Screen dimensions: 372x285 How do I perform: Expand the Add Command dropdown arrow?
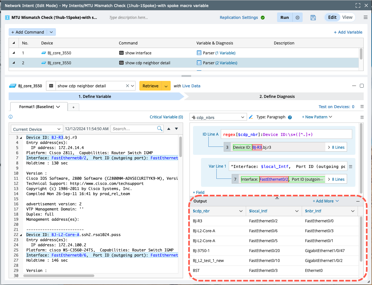pyautogui.click(x=51, y=32)
